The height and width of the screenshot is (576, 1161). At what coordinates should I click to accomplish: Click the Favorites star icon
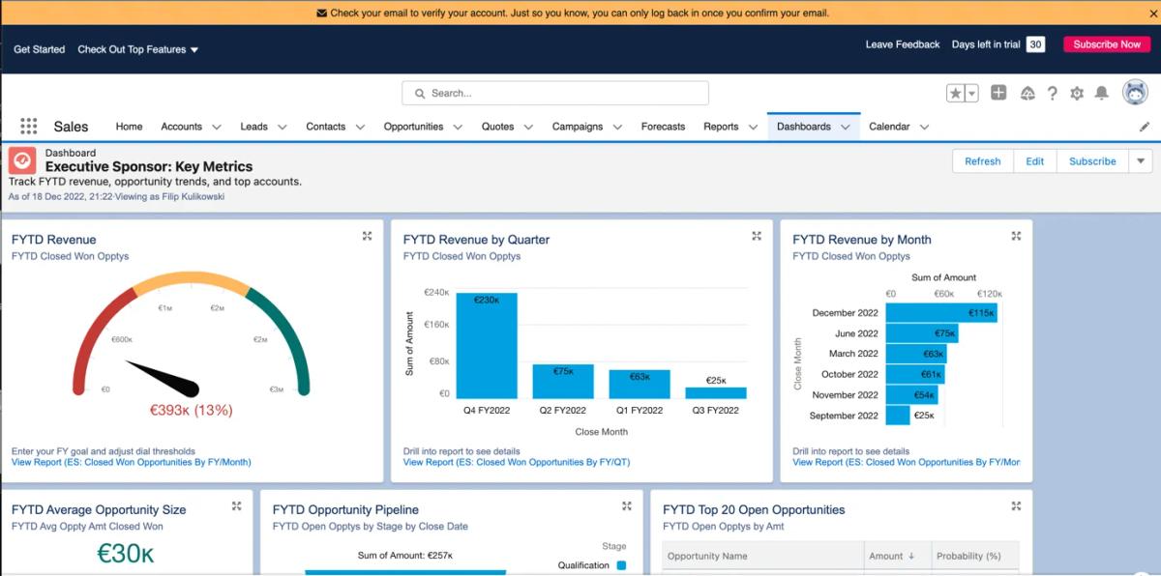[x=955, y=94]
